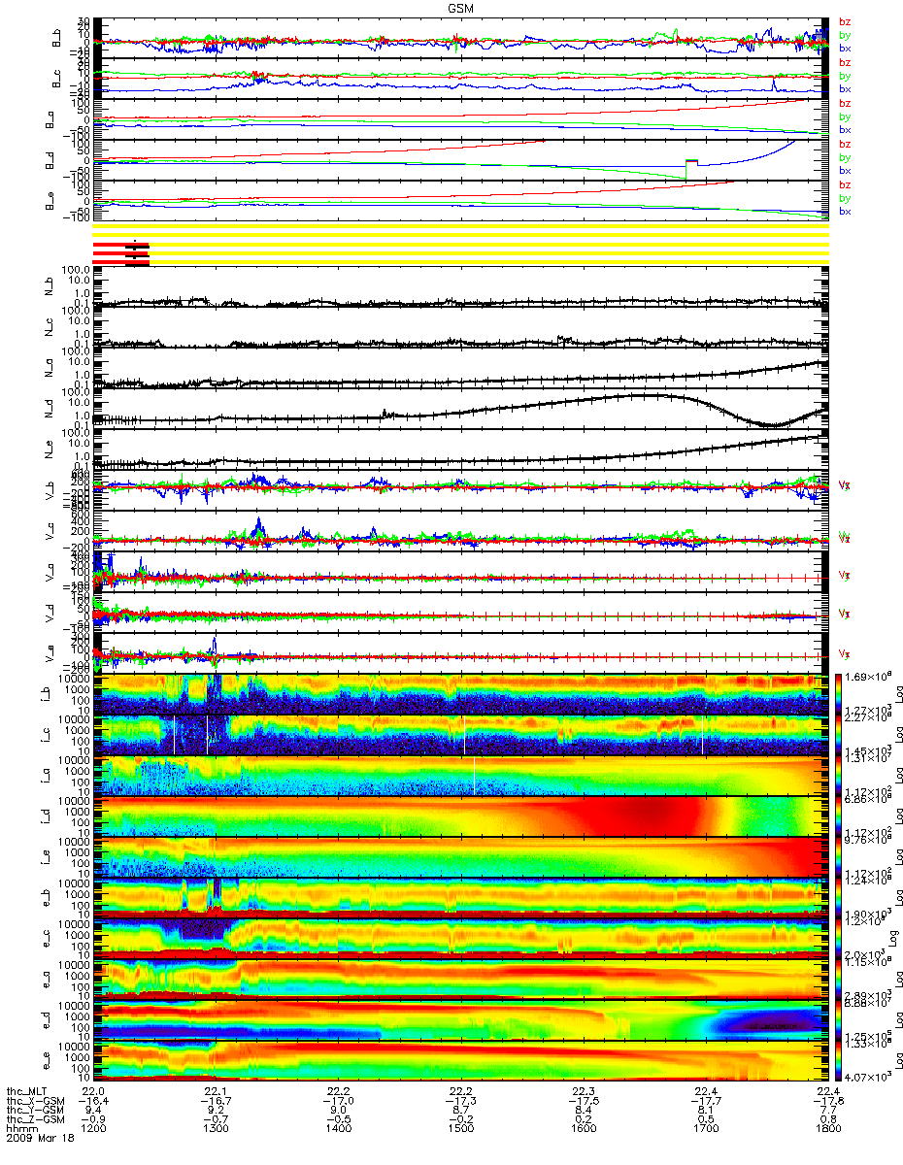903x1165 pixels.
Task: Click the thc_Y-GSM row label
Action: point(33,1109)
